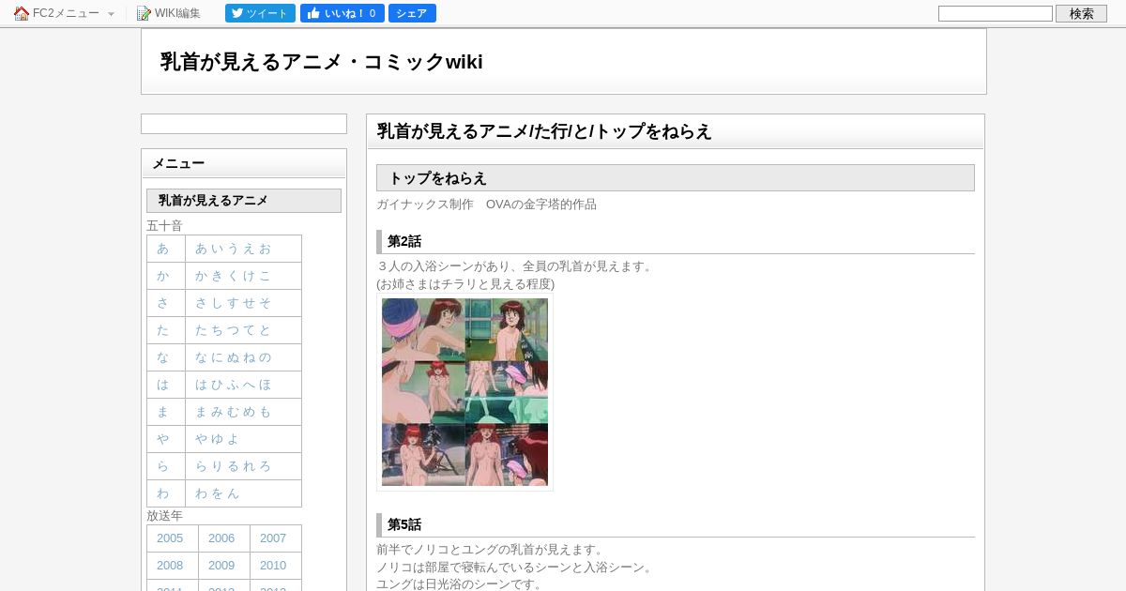This screenshot has width=1126, height=591.
Task: Select the ふ kana link
Action: point(233,385)
